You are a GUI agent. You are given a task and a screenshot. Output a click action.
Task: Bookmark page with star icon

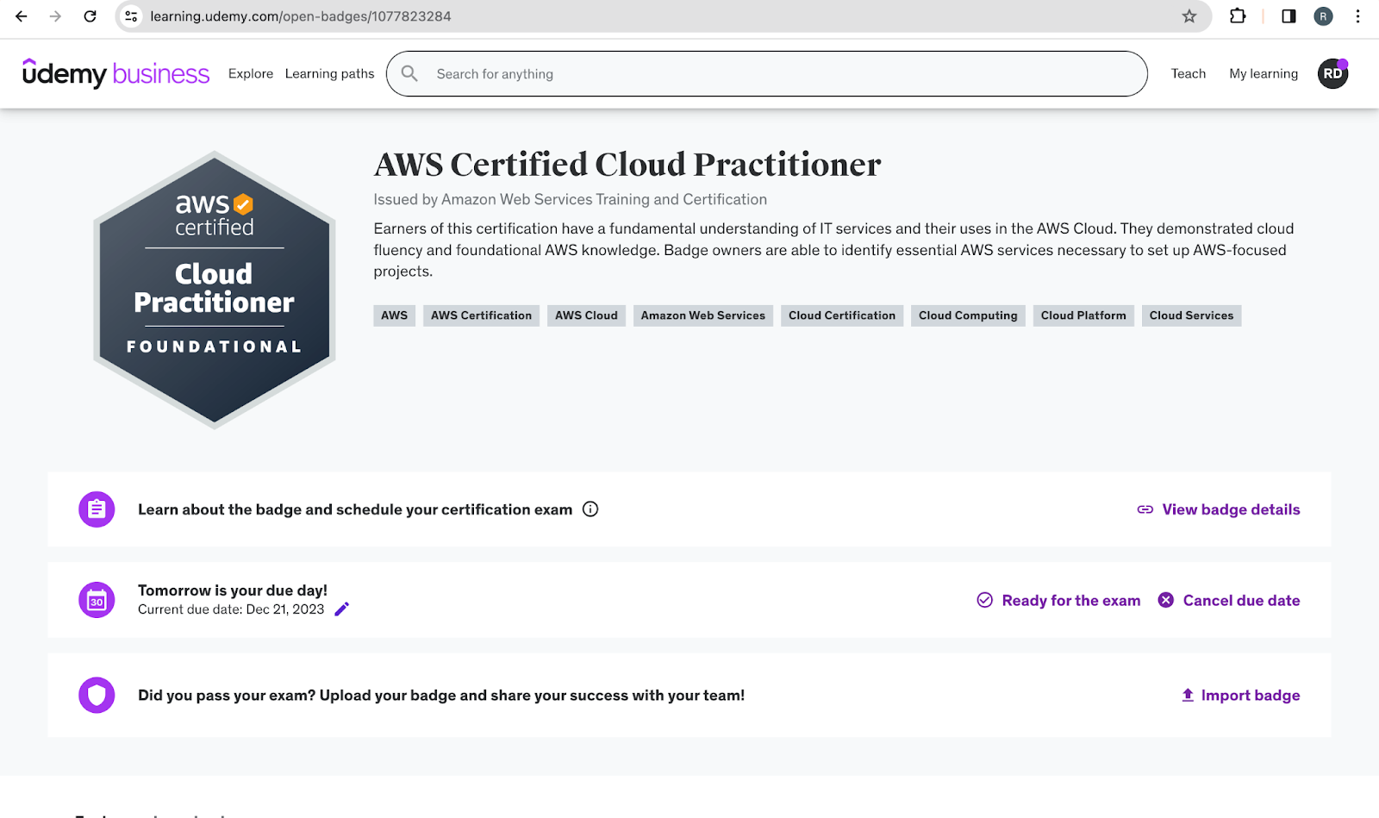[1189, 16]
